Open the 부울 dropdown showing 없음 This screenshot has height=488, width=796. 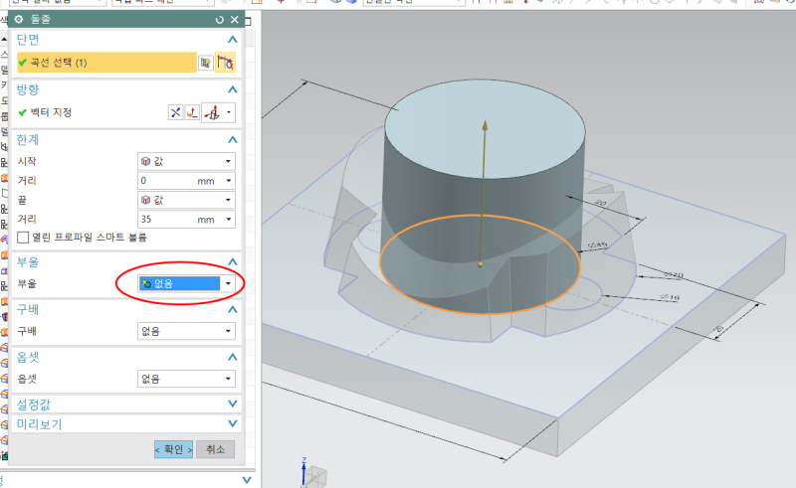pyautogui.click(x=185, y=283)
